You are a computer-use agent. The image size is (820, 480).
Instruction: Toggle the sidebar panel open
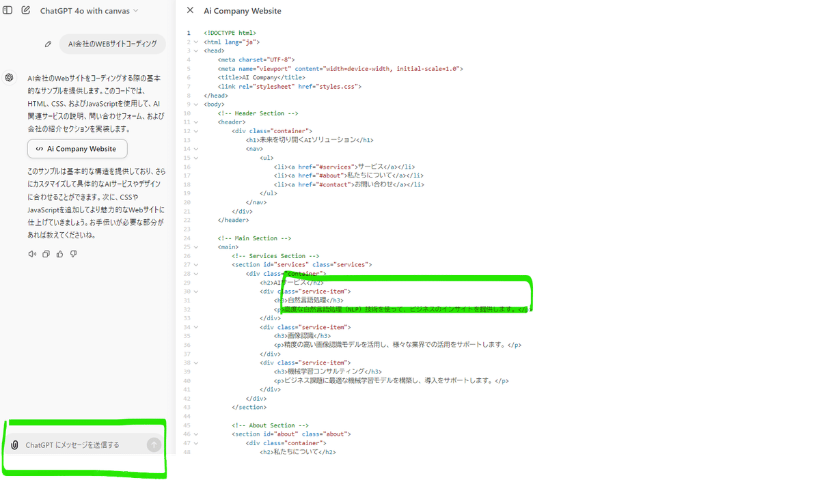[8, 11]
